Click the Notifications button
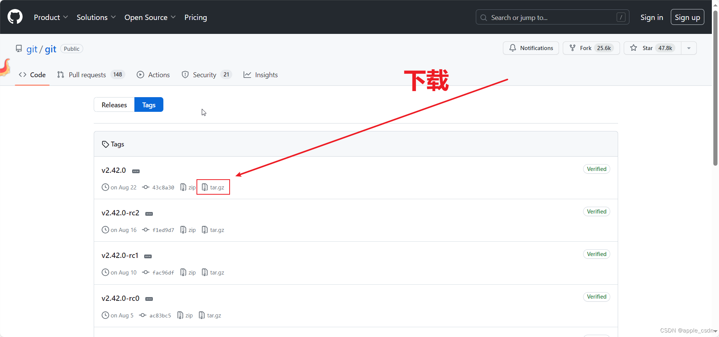719x337 pixels. [531, 48]
